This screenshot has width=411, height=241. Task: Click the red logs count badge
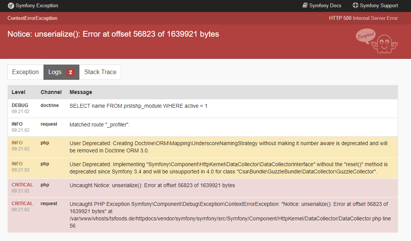pyautogui.click(x=70, y=72)
